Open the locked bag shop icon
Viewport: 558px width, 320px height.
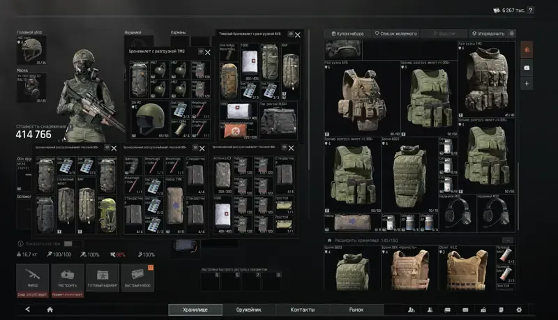click(x=483, y=310)
